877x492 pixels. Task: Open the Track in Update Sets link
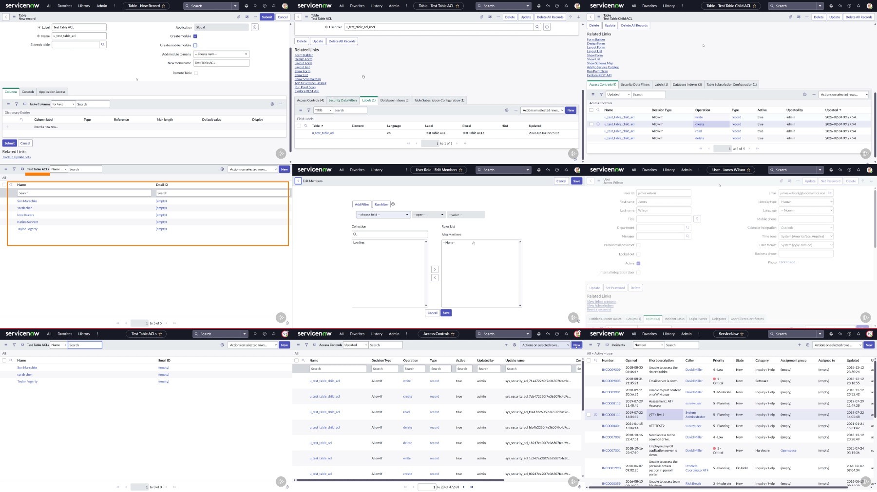click(17, 157)
